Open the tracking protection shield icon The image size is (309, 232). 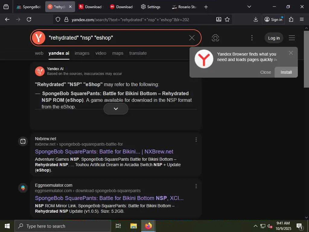(x=58, y=19)
